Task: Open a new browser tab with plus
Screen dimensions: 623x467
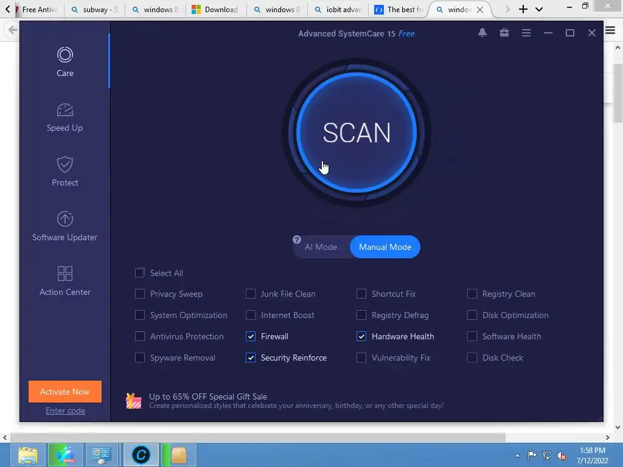Action: (x=523, y=9)
